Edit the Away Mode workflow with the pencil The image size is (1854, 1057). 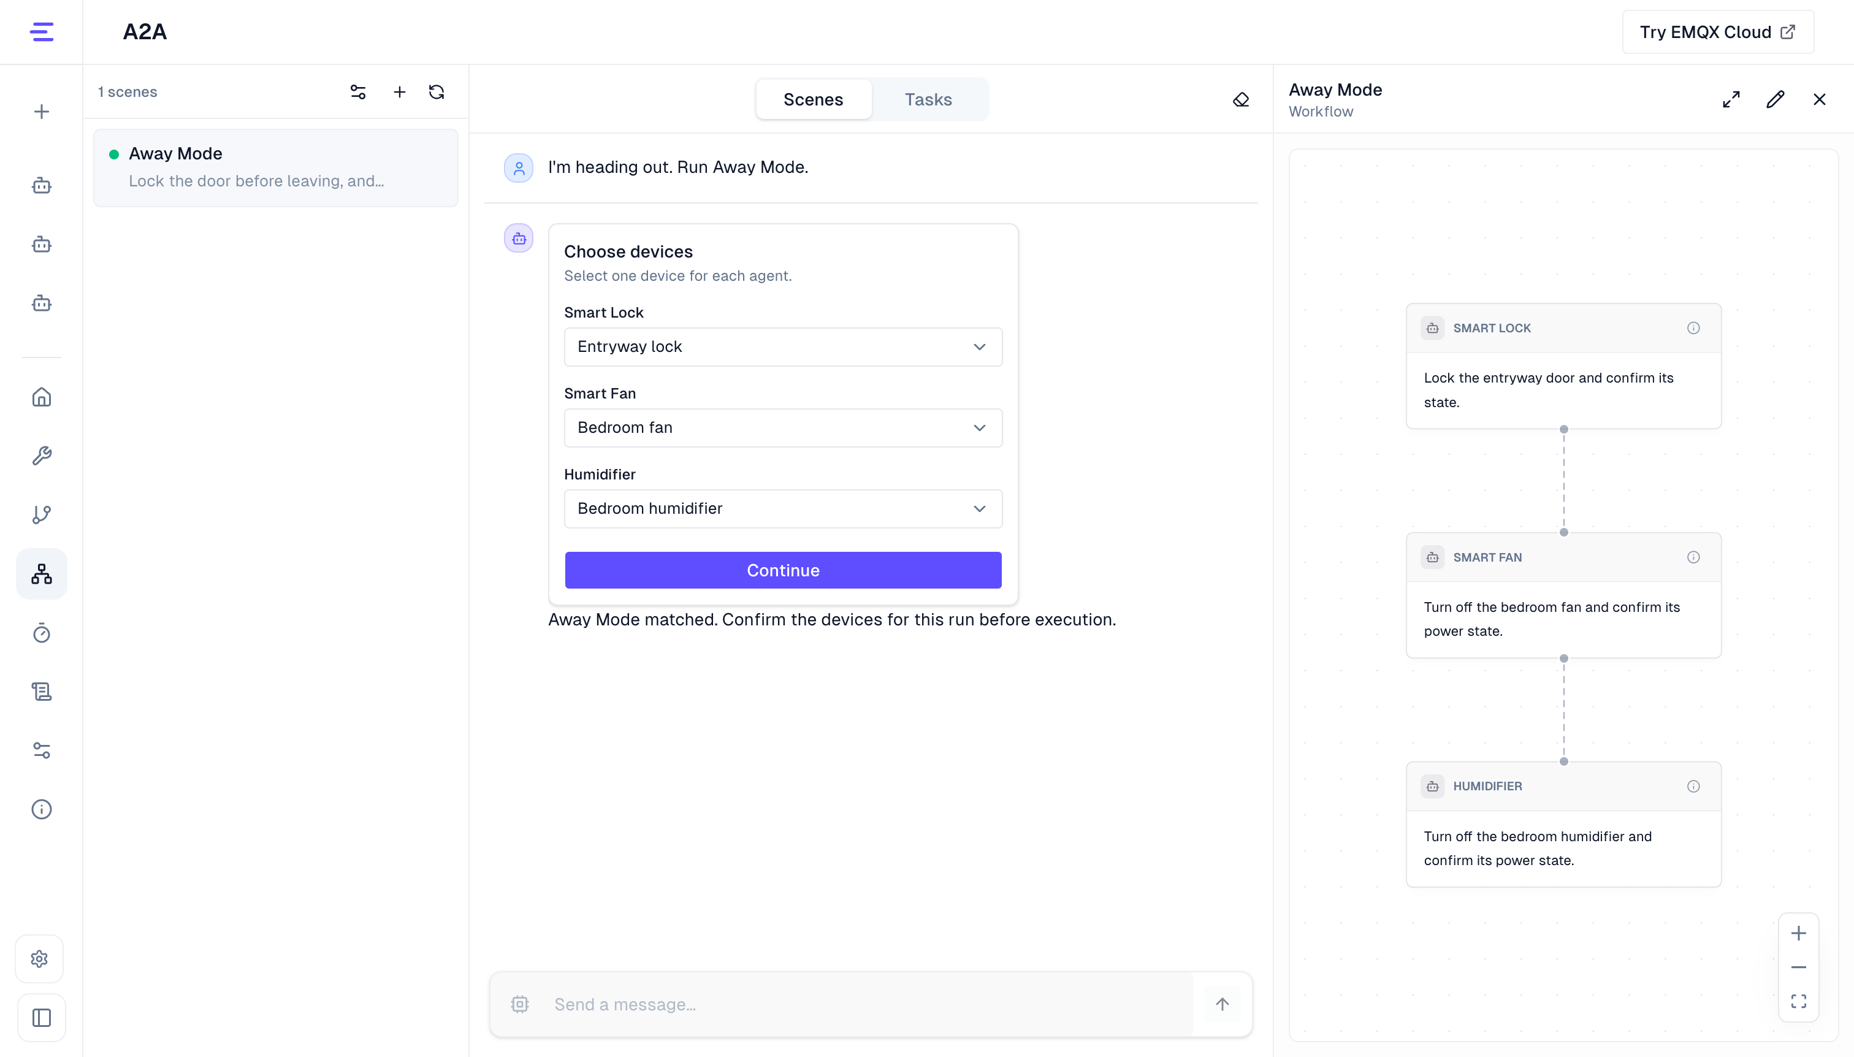click(x=1776, y=99)
